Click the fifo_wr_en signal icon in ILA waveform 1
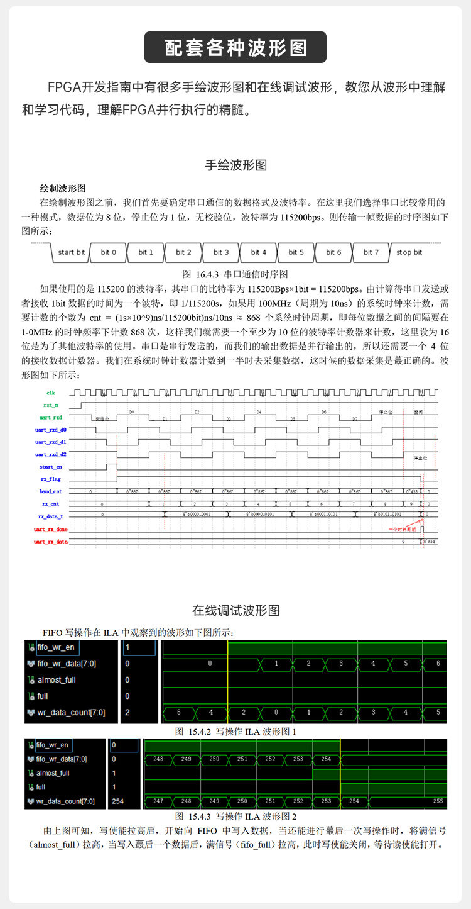471x909 pixels. (30, 647)
